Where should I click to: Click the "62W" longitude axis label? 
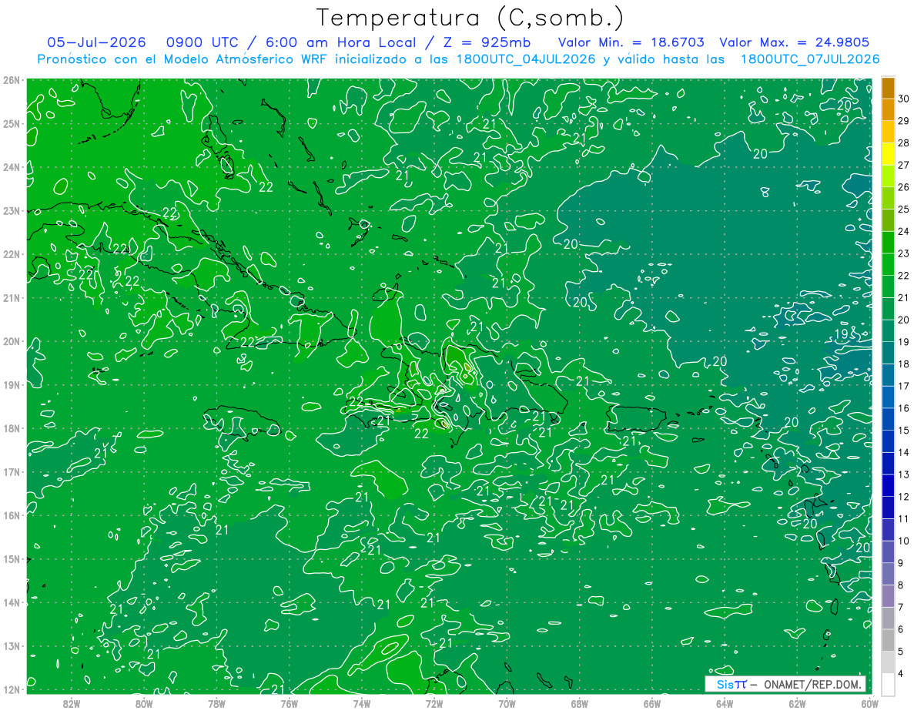coord(797,703)
